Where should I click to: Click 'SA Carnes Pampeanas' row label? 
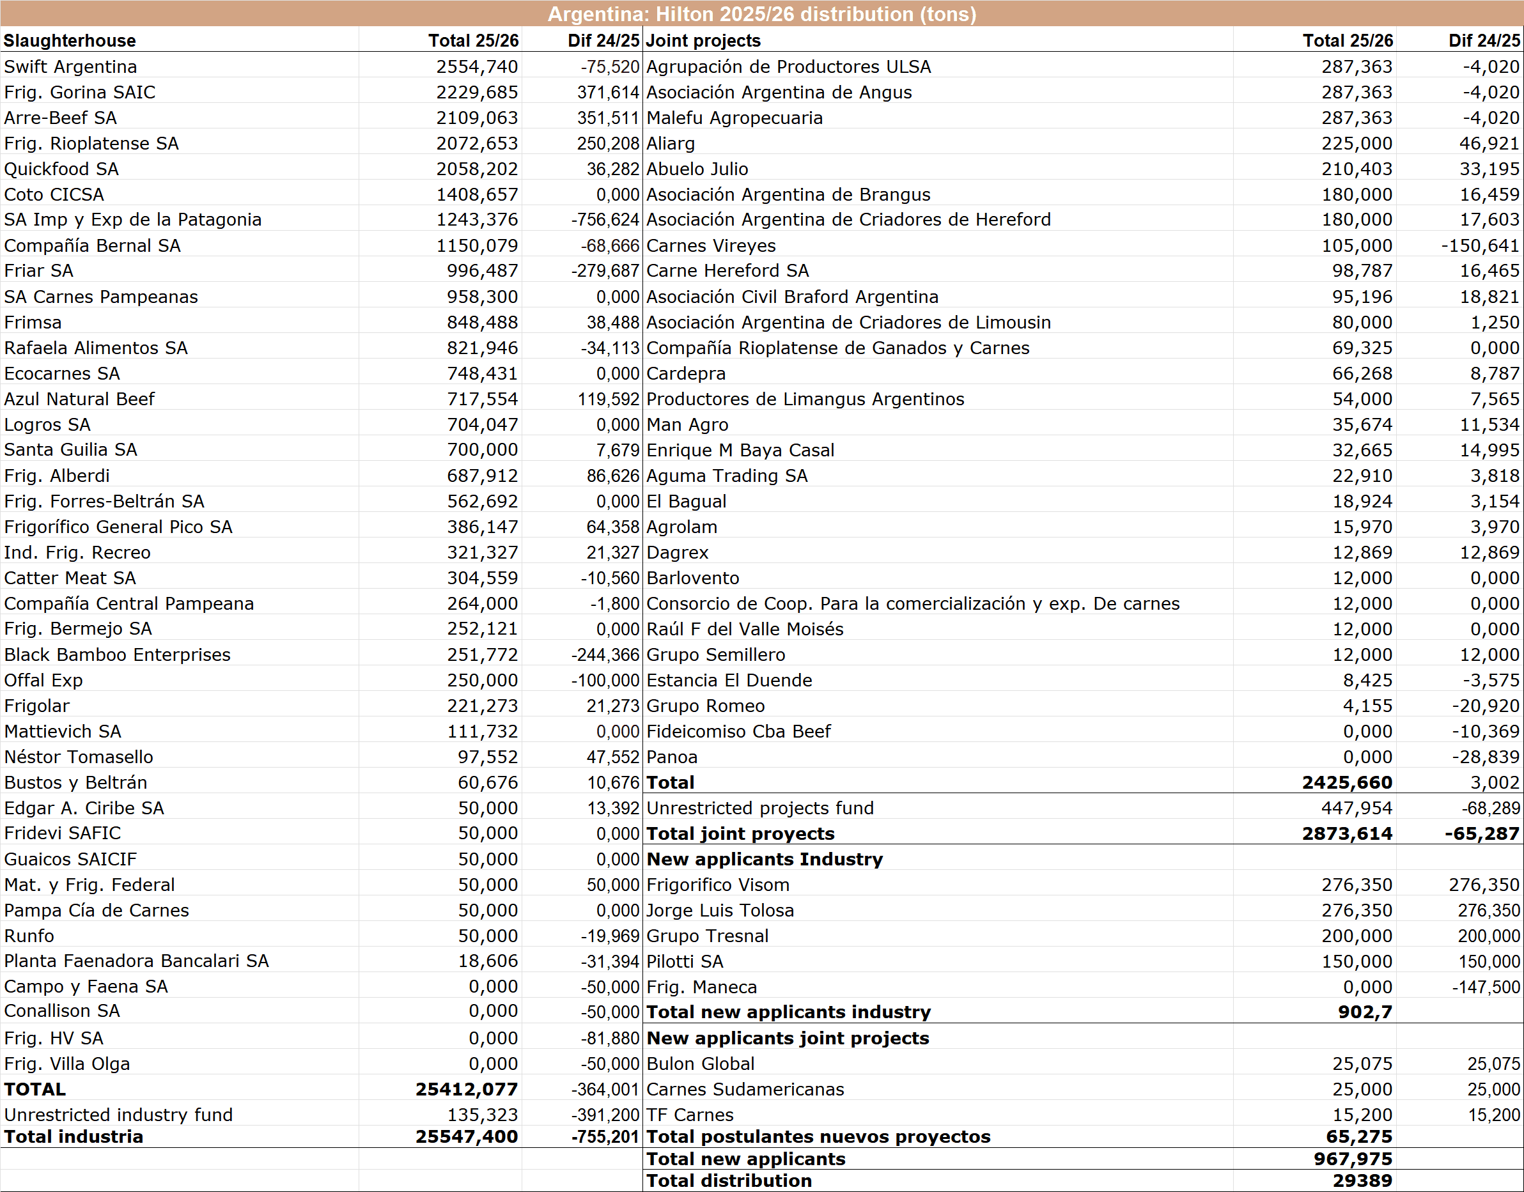pyautogui.click(x=100, y=297)
